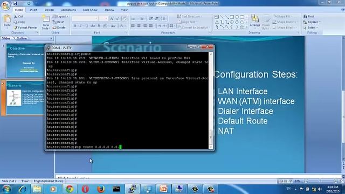Click the Office button in PowerPoint
Image resolution: width=345 pixels, height=194 pixels.
[5, 5]
